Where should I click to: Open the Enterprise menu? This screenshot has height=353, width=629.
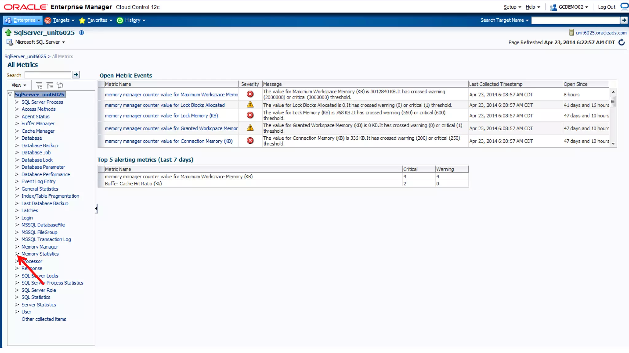[23, 20]
